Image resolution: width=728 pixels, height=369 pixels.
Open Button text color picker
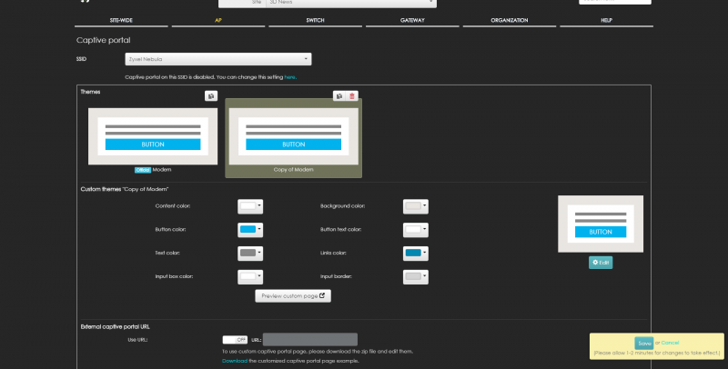pos(416,229)
